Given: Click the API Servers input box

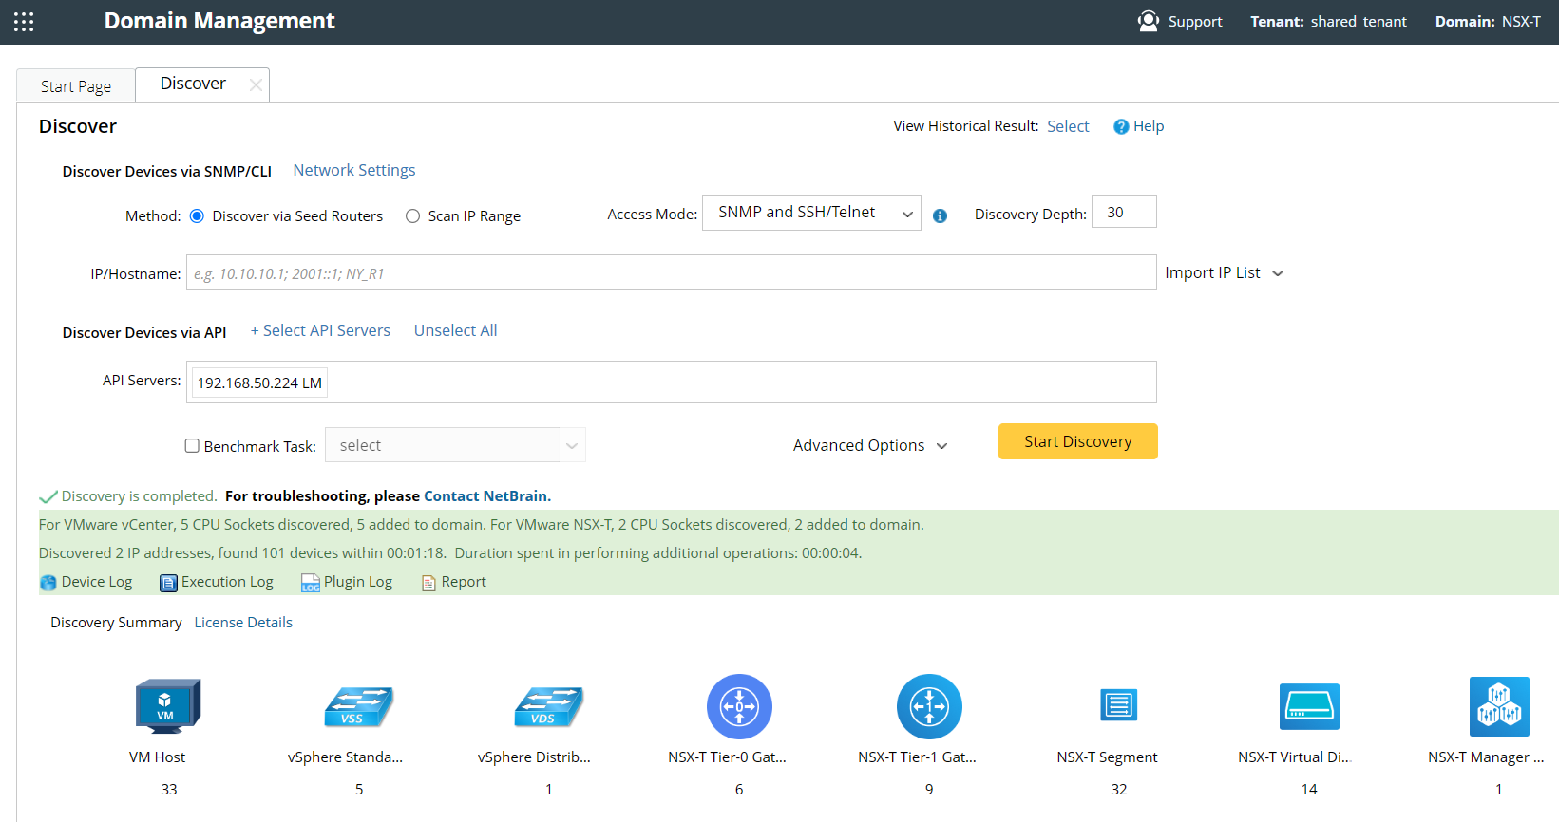Looking at the screenshot, I should click(672, 382).
